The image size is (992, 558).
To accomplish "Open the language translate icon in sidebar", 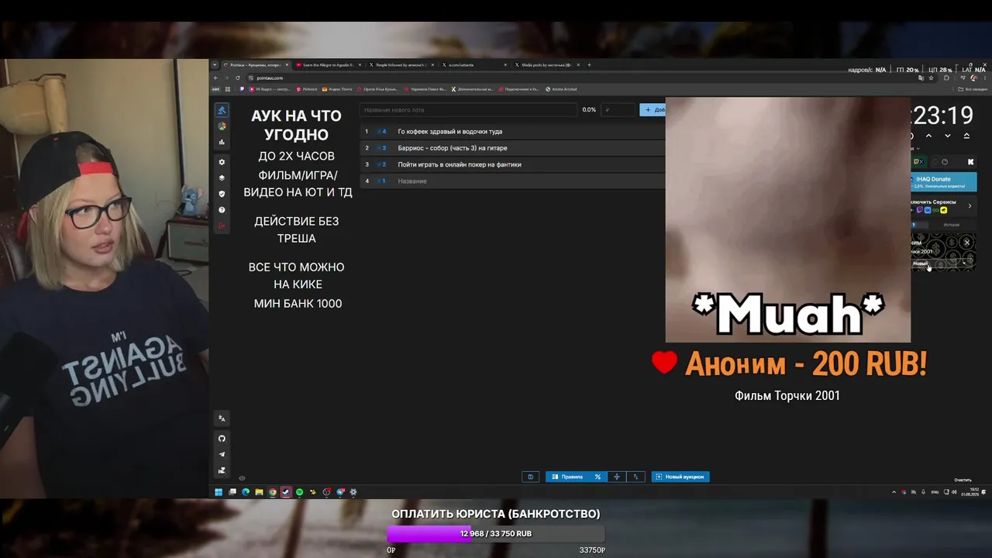I will click(222, 418).
